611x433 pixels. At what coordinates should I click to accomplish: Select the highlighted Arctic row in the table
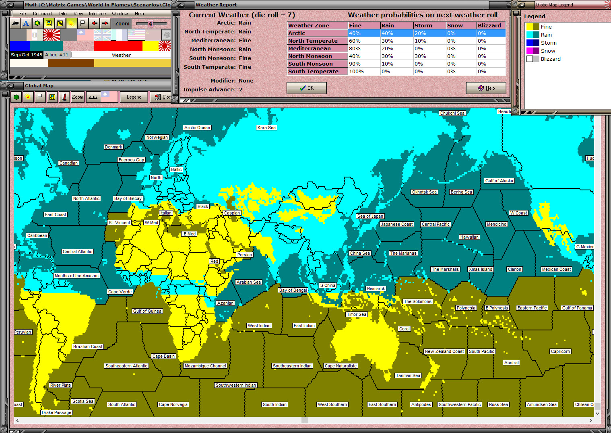tap(396, 33)
